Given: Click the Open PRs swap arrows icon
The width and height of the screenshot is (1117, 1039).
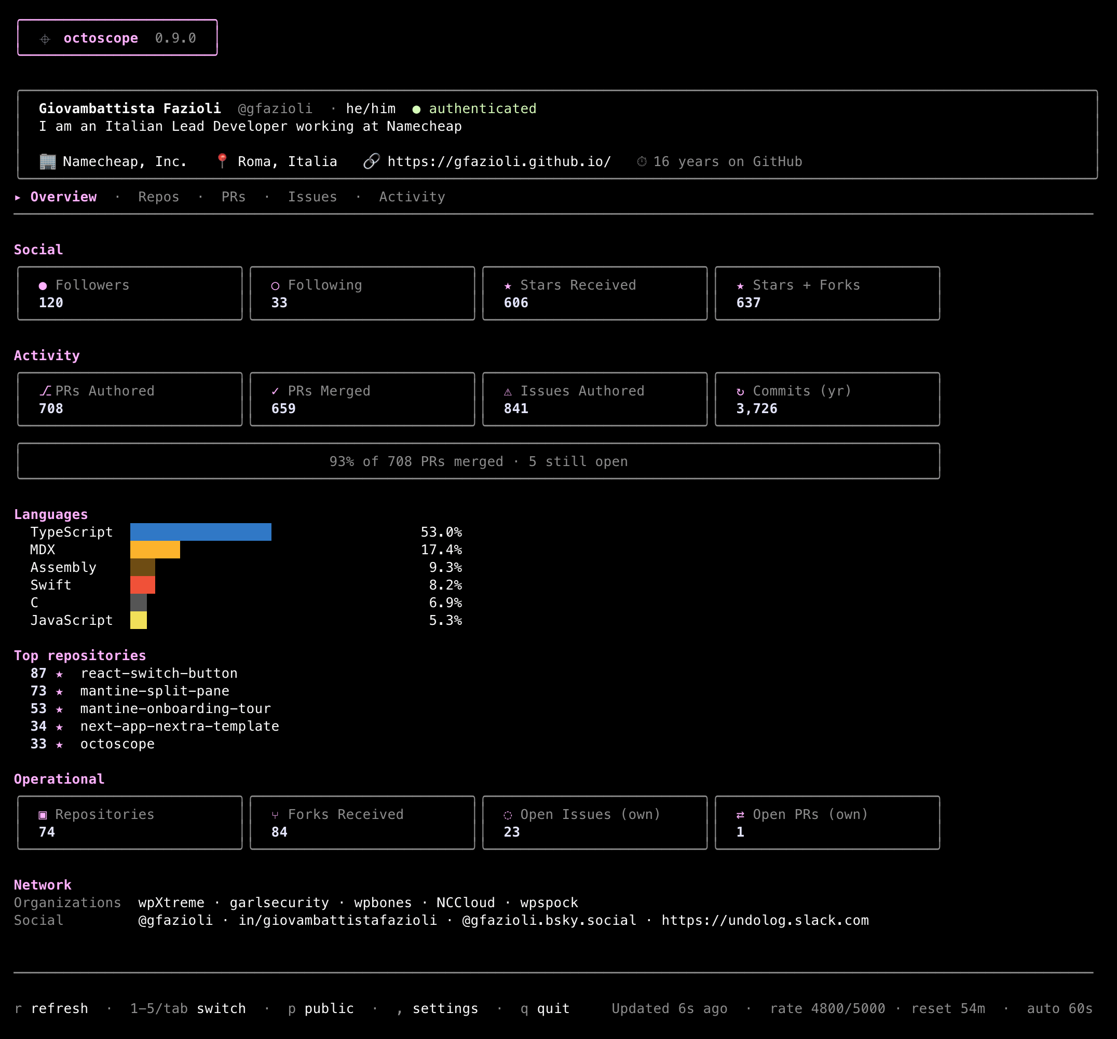Looking at the screenshot, I should [x=741, y=815].
